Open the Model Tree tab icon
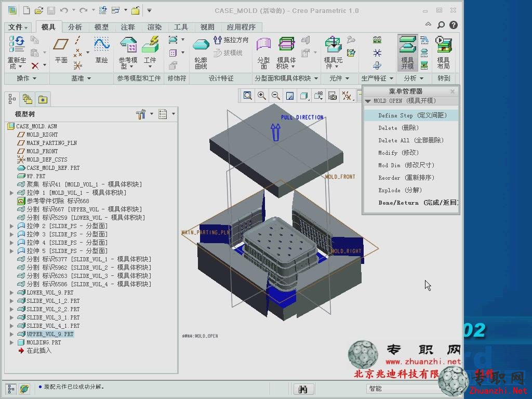532x399 pixels. coord(12,99)
